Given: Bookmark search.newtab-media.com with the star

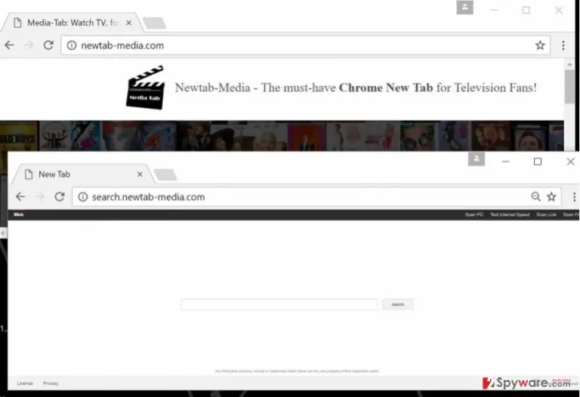Looking at the screenshot, I should click(551, 197).
